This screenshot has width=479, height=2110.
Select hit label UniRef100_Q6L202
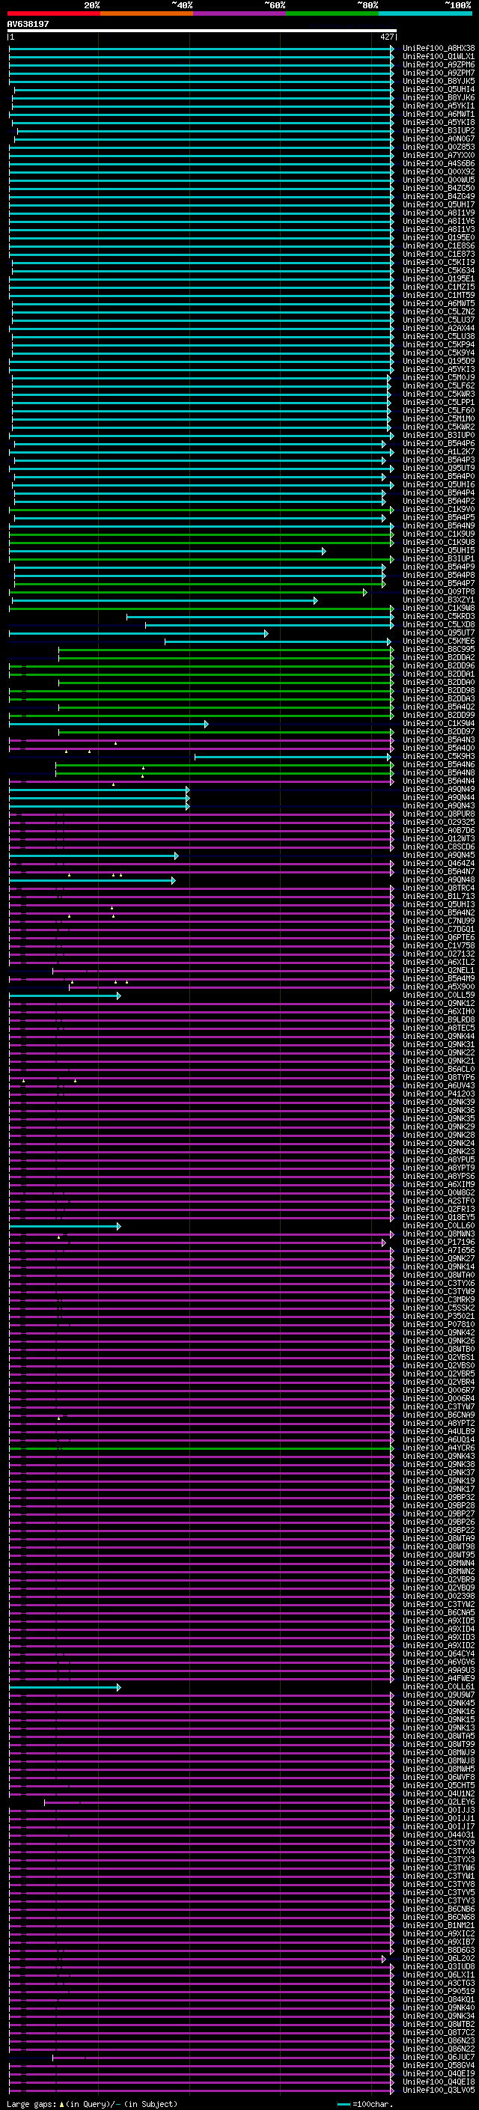coord(438,1957)
